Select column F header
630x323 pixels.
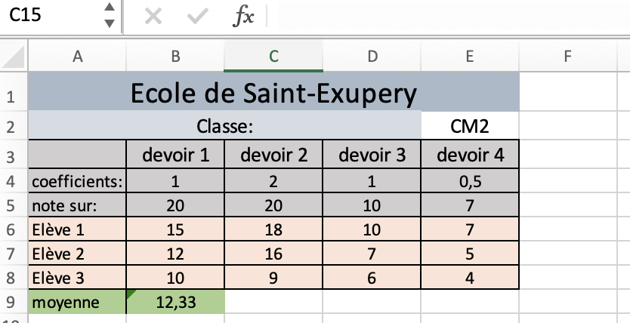coord(567,56)
